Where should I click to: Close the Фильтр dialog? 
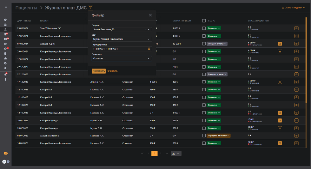pyautogui.click(x=150, y=15)
